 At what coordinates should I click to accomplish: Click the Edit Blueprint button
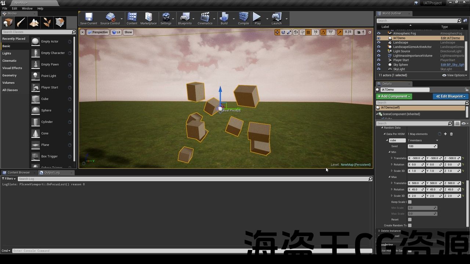451,96
